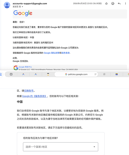The width and height of the screenshot is (129, 155).
Task: Follow the 切换账号 link
Action: click(29, 91)
